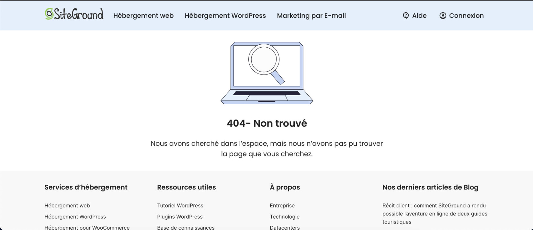Open the Hébergement web header menu

click(143, 16)
